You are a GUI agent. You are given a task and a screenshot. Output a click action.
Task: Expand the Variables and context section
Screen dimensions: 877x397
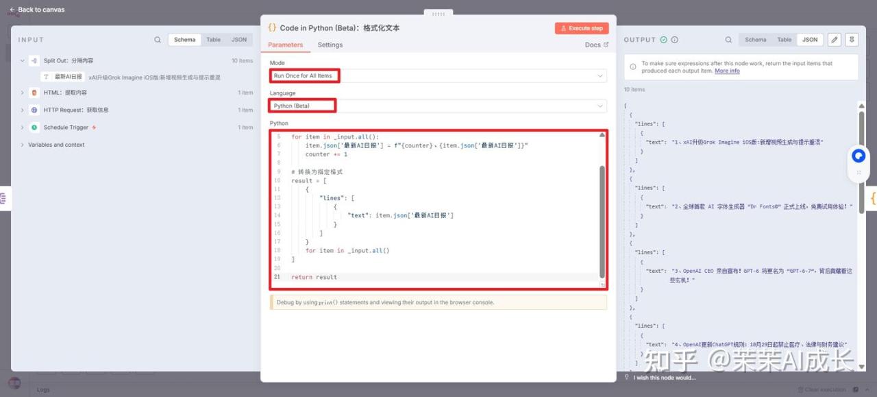[56, 145]
